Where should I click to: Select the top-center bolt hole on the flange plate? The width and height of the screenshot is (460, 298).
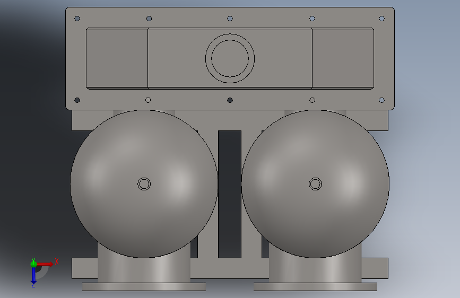point(230,19)
